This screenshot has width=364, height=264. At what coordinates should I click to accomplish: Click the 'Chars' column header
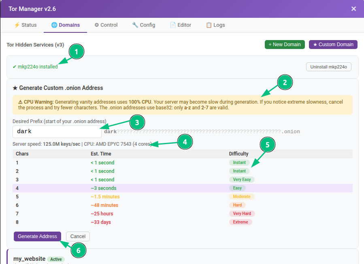22,154
